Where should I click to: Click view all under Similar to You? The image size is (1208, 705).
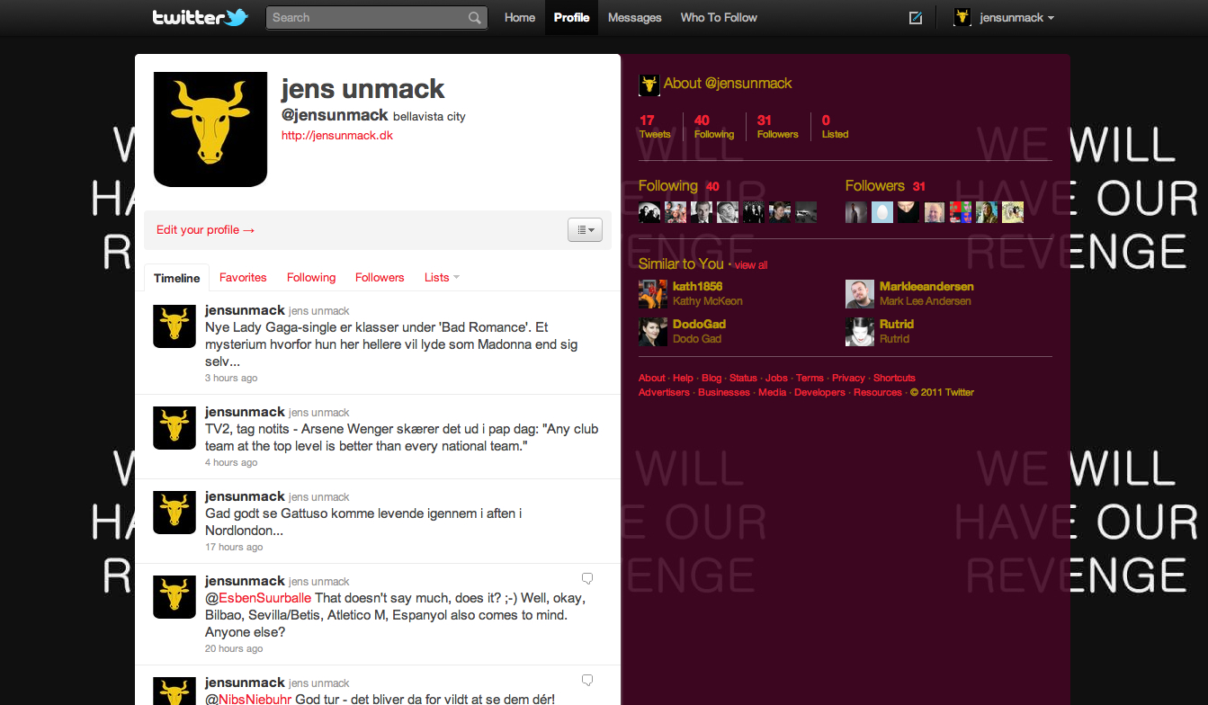click(x=751, y=265)
